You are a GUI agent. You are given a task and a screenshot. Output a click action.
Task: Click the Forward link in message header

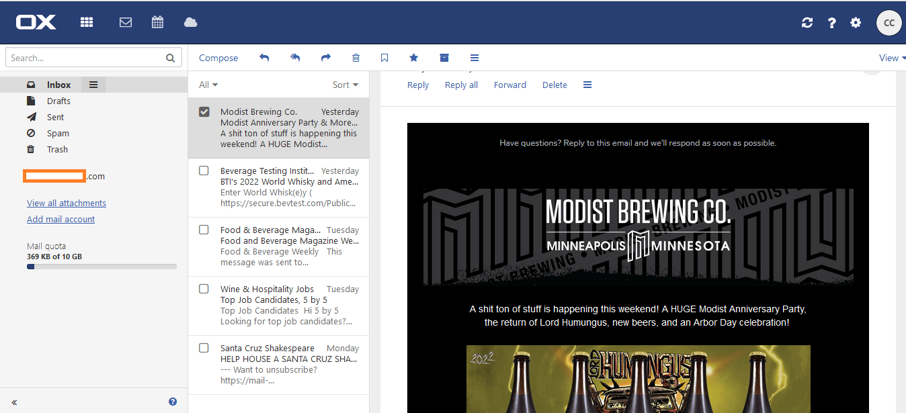tap(510, 85)
